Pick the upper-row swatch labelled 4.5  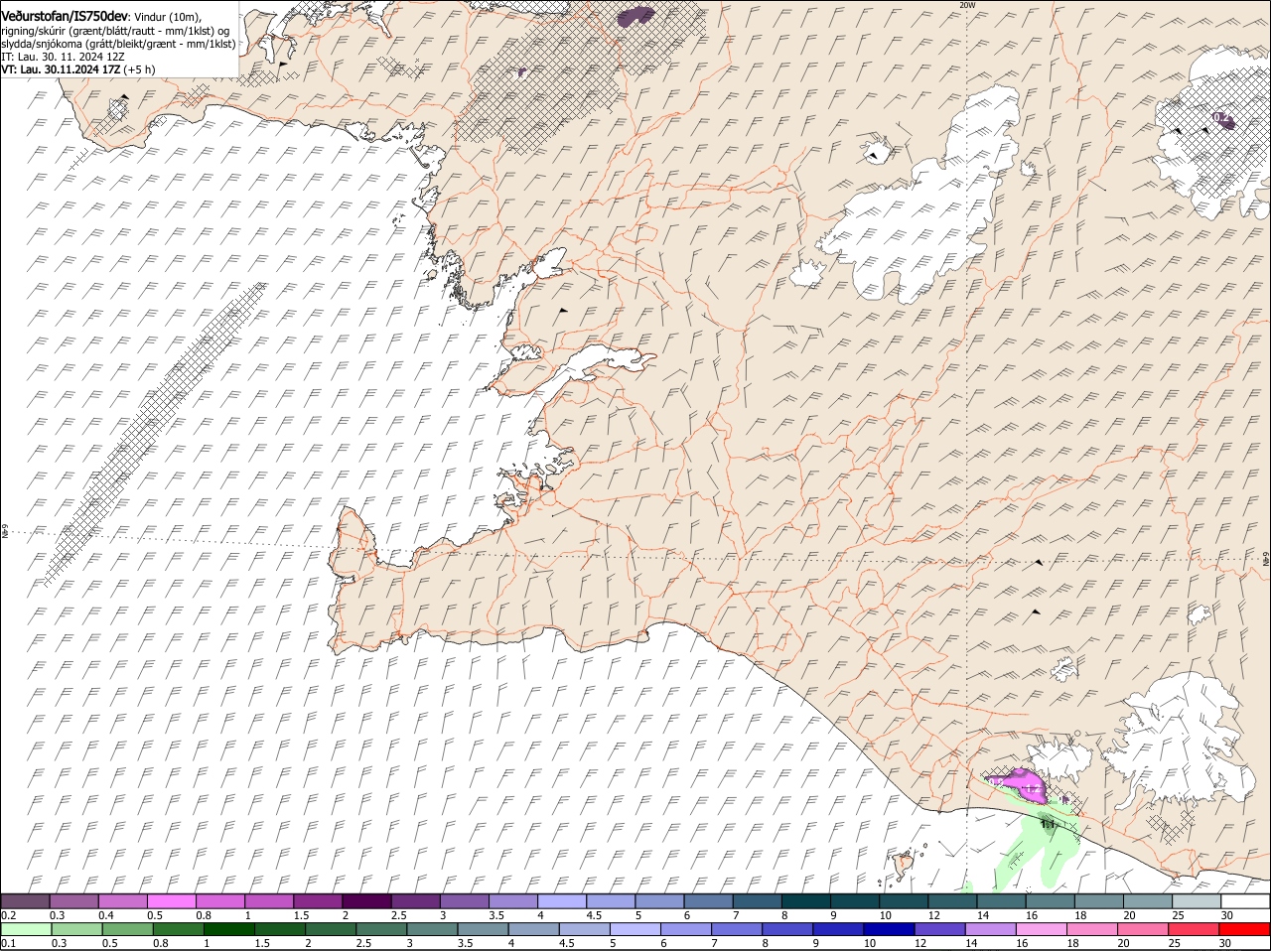tap(611, 901)
